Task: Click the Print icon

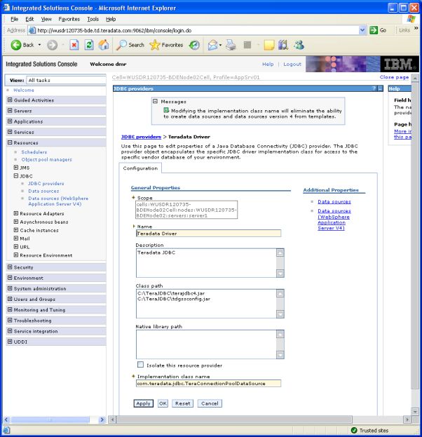Action: (231, 45)
